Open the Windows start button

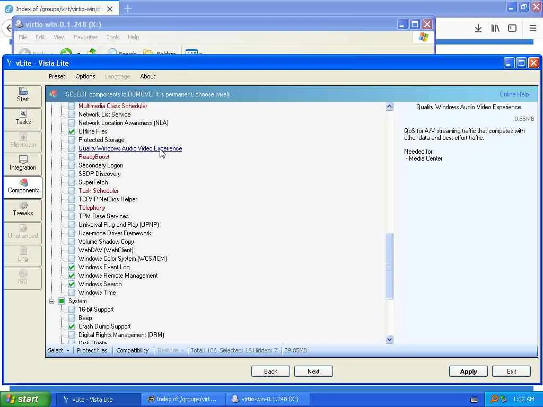(25, 400)
